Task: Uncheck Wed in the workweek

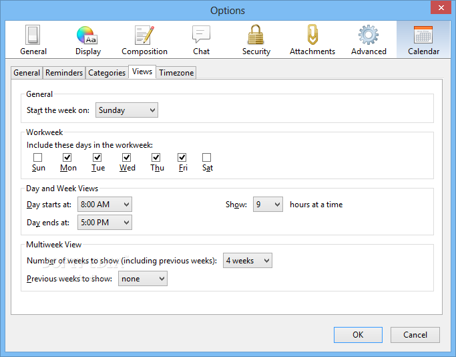Action: 126,158
